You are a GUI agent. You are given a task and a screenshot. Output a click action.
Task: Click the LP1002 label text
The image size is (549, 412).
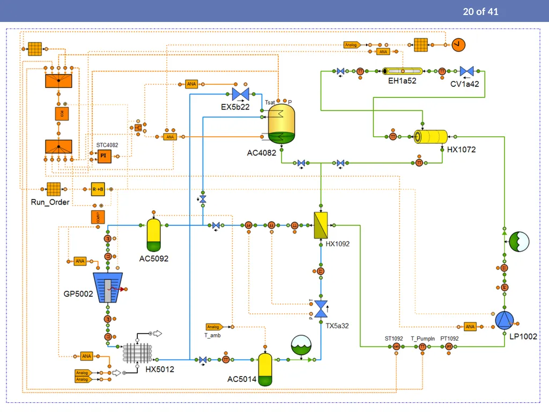click(523, 337)
